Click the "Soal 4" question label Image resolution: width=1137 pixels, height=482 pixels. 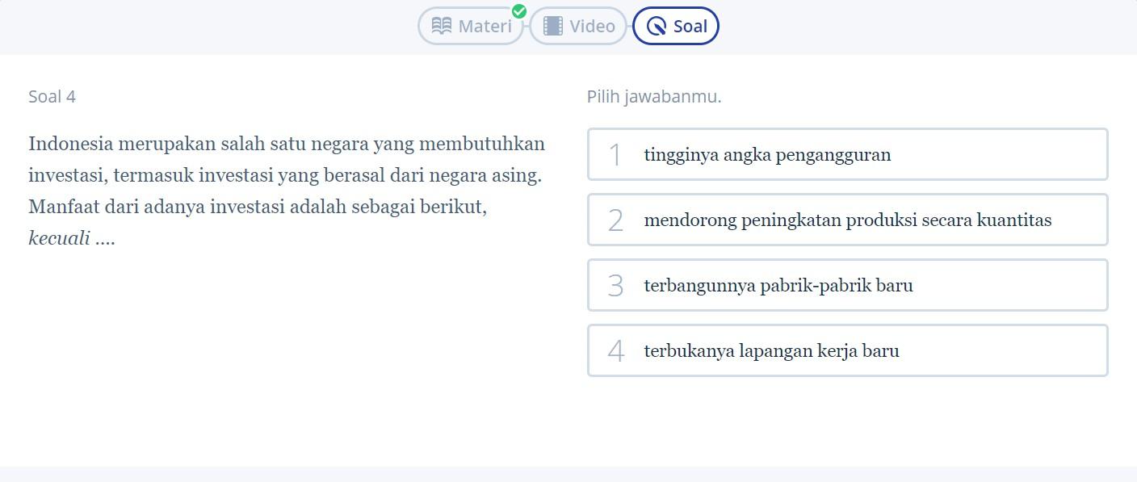click(52, 97)
